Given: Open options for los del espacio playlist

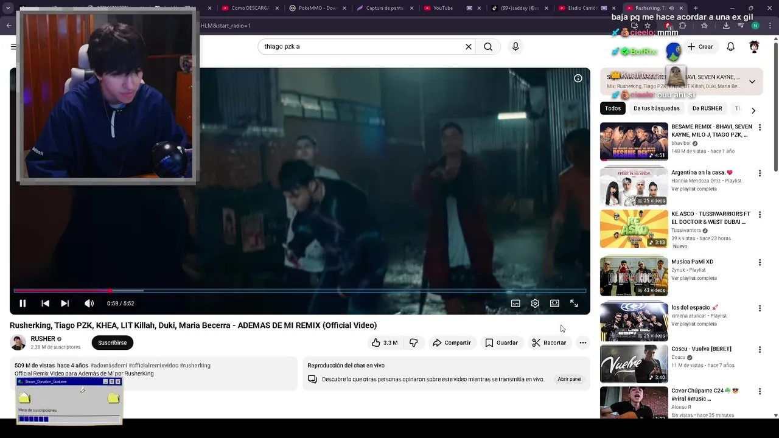Looking at the screenshot, I should click(x=760, y=308).
